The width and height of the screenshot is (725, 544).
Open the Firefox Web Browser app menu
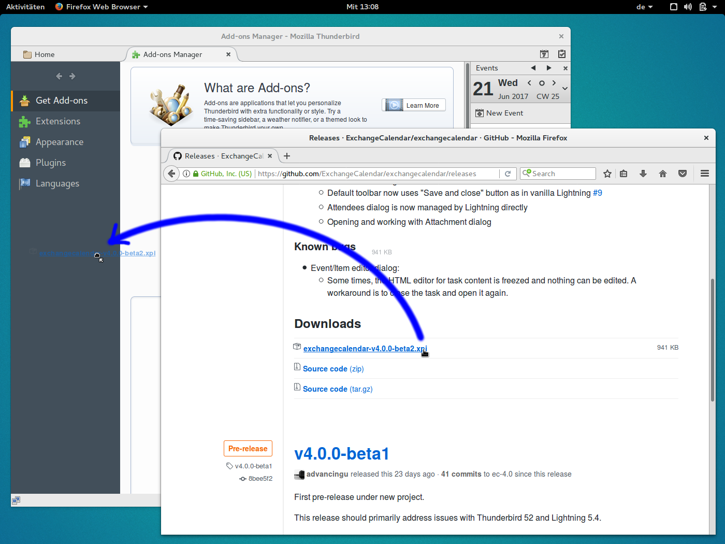click(102, 7)
